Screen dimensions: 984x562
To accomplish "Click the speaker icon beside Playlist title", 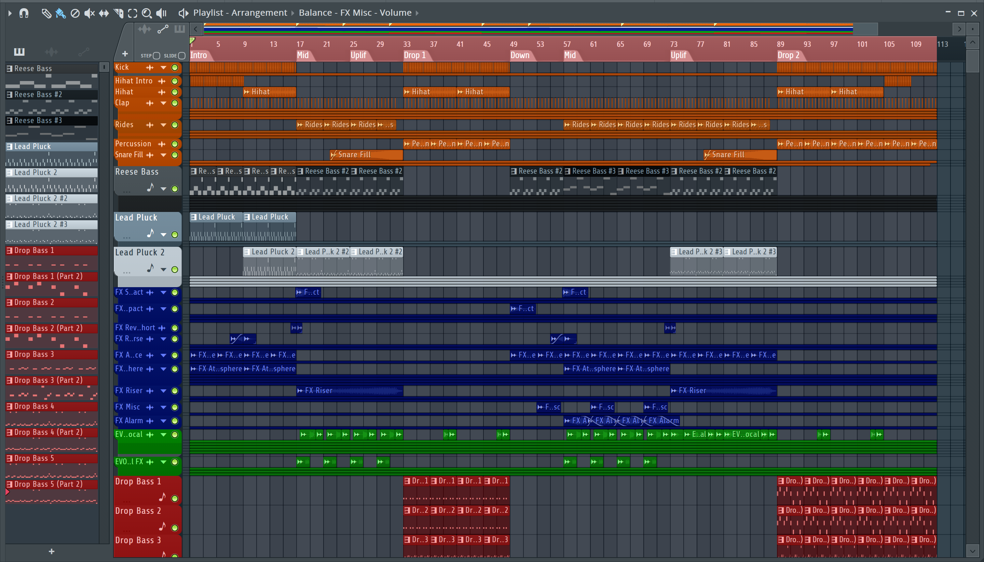I will [183, 13].
